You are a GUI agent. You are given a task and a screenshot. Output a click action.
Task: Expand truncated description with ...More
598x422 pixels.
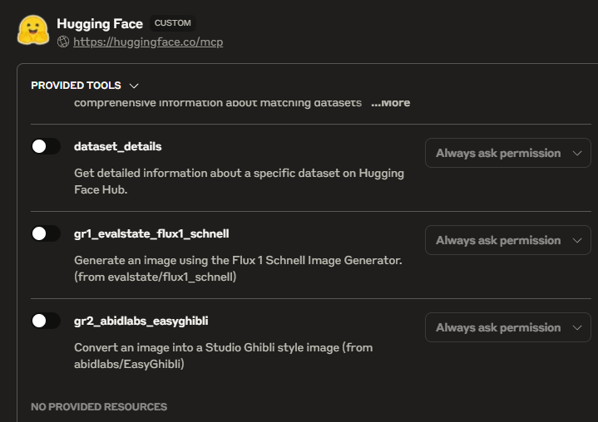click(390, 103)
